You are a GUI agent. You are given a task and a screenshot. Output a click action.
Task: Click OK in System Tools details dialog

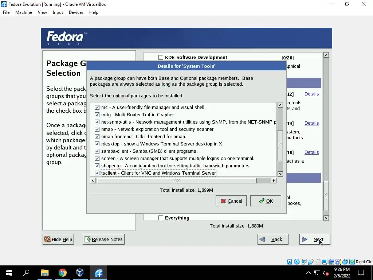[x=266, y=201]
